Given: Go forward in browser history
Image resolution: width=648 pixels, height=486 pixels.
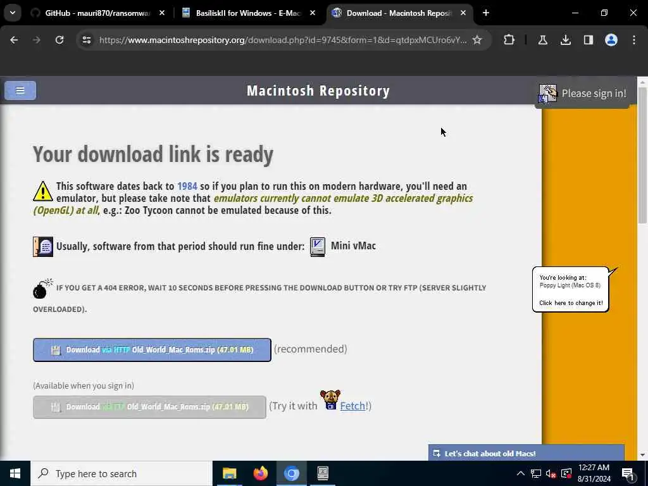Looking at the screenshot, I should 37,40.
